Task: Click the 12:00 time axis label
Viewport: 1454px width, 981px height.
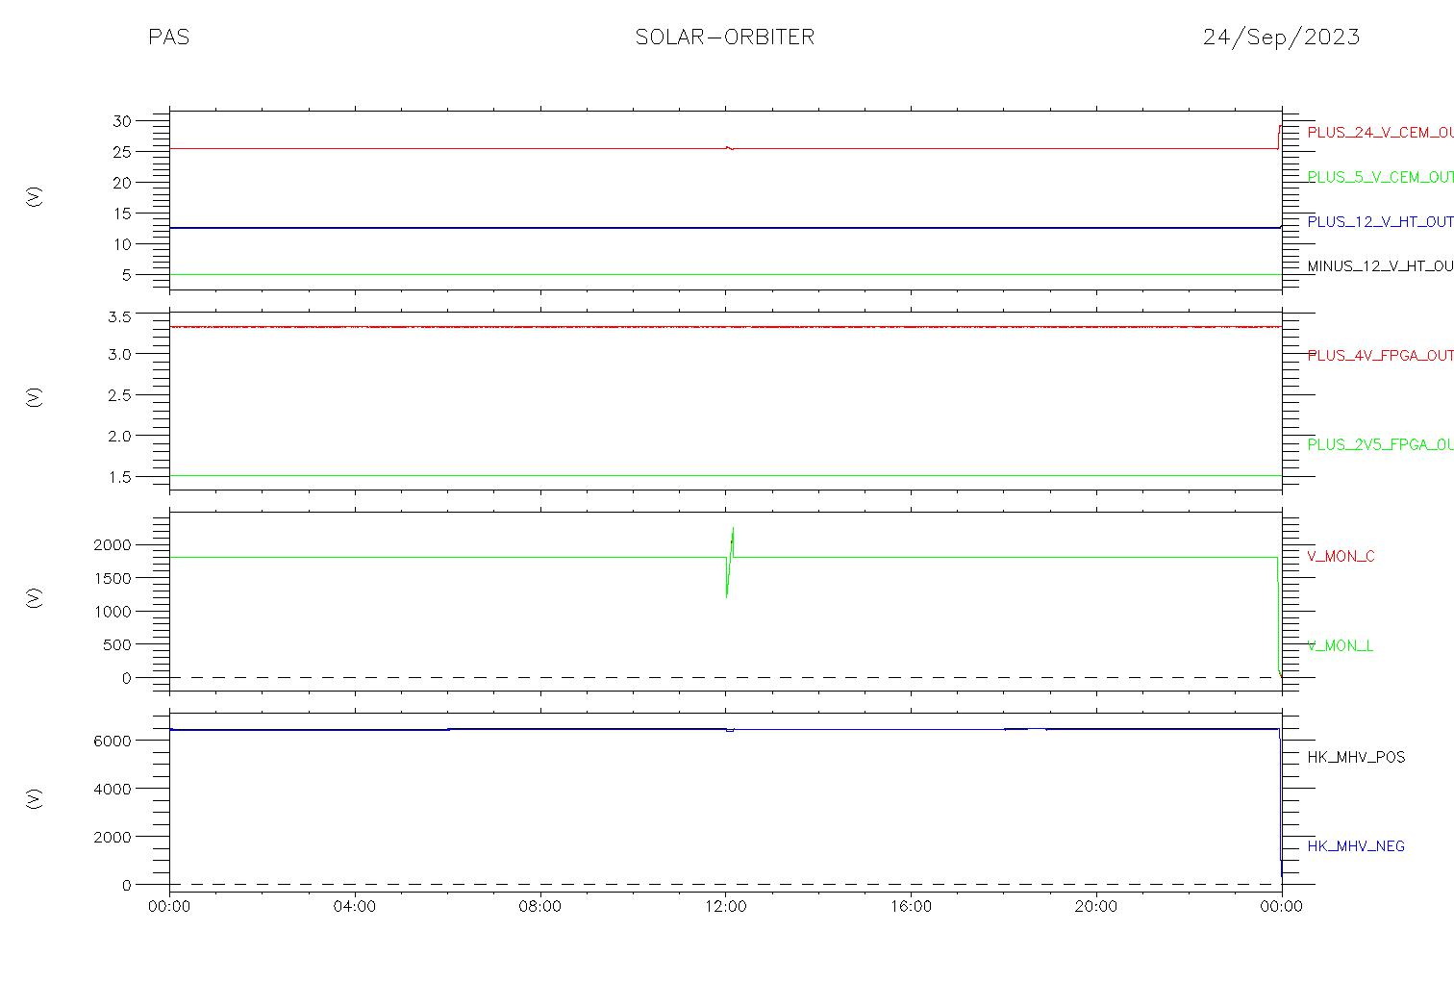Action: (x=725, y=907)
